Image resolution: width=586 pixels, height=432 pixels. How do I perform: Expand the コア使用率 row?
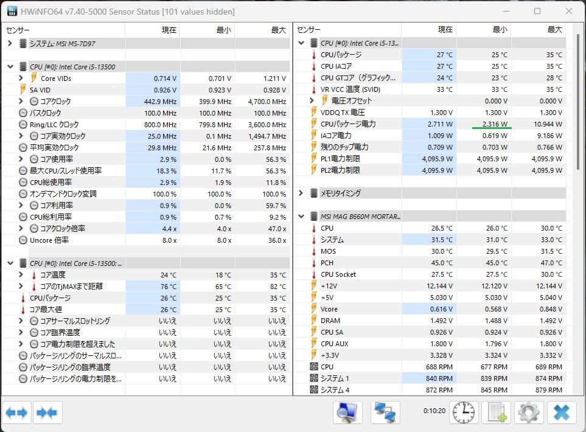[x=21, y=159]
